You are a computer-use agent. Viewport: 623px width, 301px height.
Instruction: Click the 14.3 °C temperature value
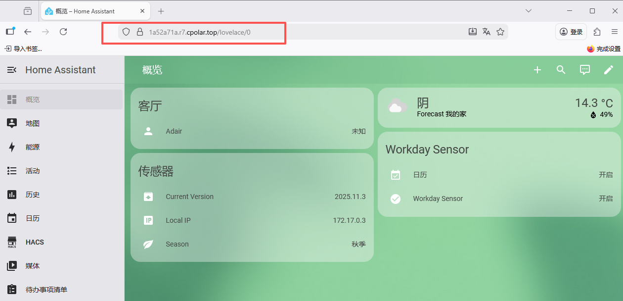[x=594, y=103]
